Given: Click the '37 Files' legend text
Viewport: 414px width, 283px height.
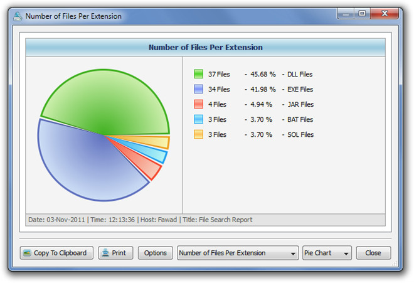Looking at the screenshot, I should 219,74.
